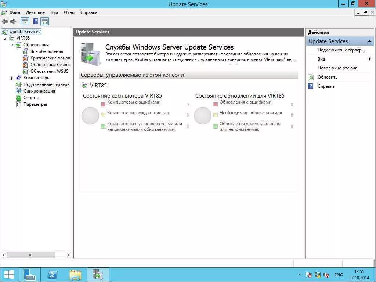Viewport: 376px width, 282px height.
Task: Collapse the VIRT85 tree node
Action: tap(5, 38)
